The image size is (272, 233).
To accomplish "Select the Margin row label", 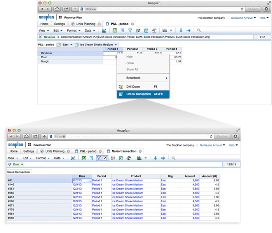I will pyautogui.click(x=70, y=61).
